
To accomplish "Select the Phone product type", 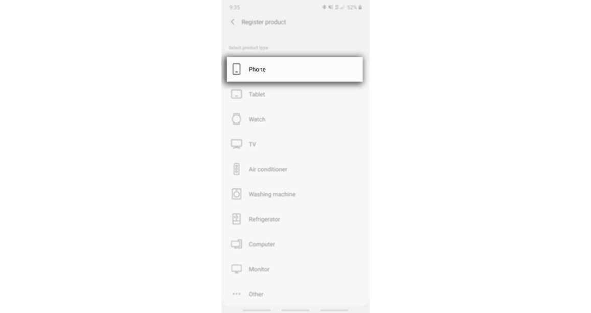I will point(295,70).
